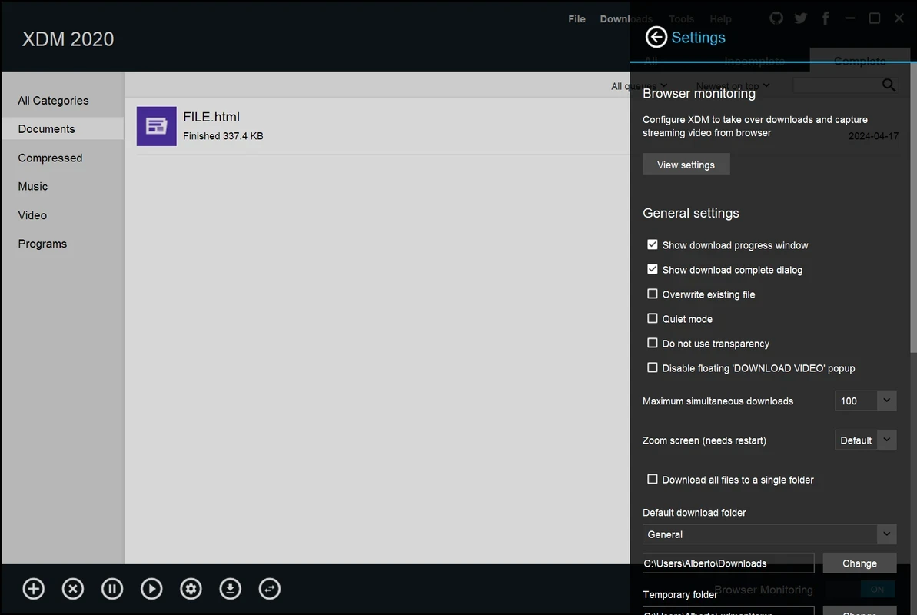Screen dimensions: 917x615
Task: Select All Categories in sidebar
Action: [62, 101]
